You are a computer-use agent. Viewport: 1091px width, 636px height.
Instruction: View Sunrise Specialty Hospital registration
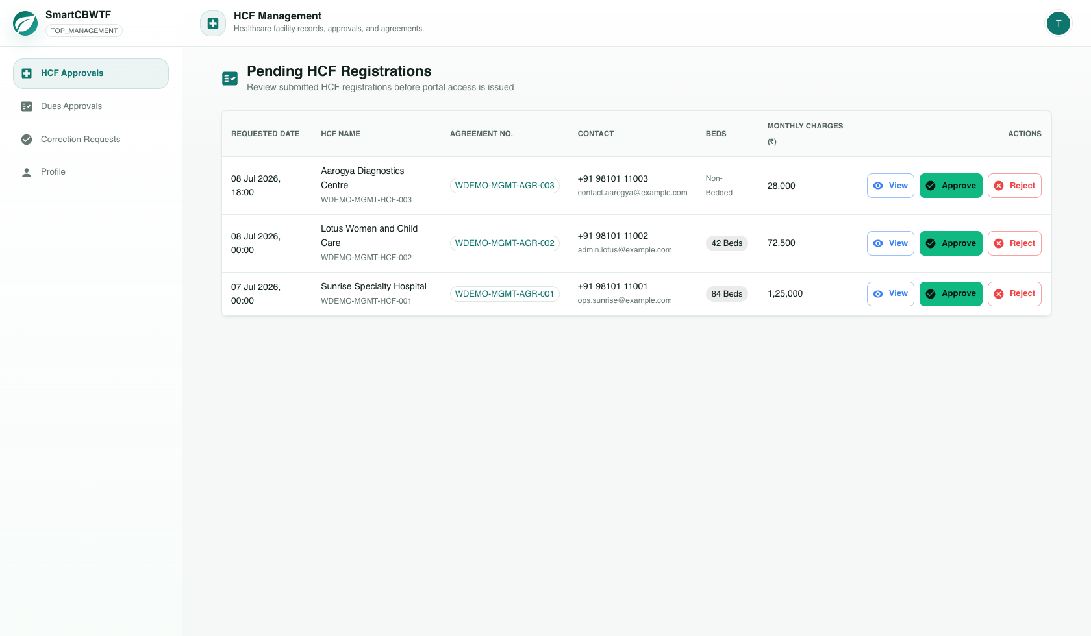tap(890, 294)
